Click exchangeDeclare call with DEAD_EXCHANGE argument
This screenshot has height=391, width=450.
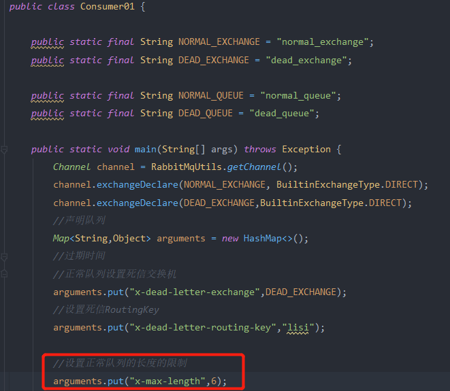point(138,203)
